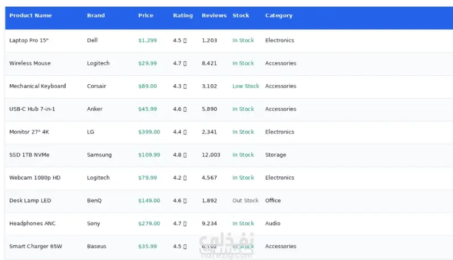Select the $89.00 price value

147,86
